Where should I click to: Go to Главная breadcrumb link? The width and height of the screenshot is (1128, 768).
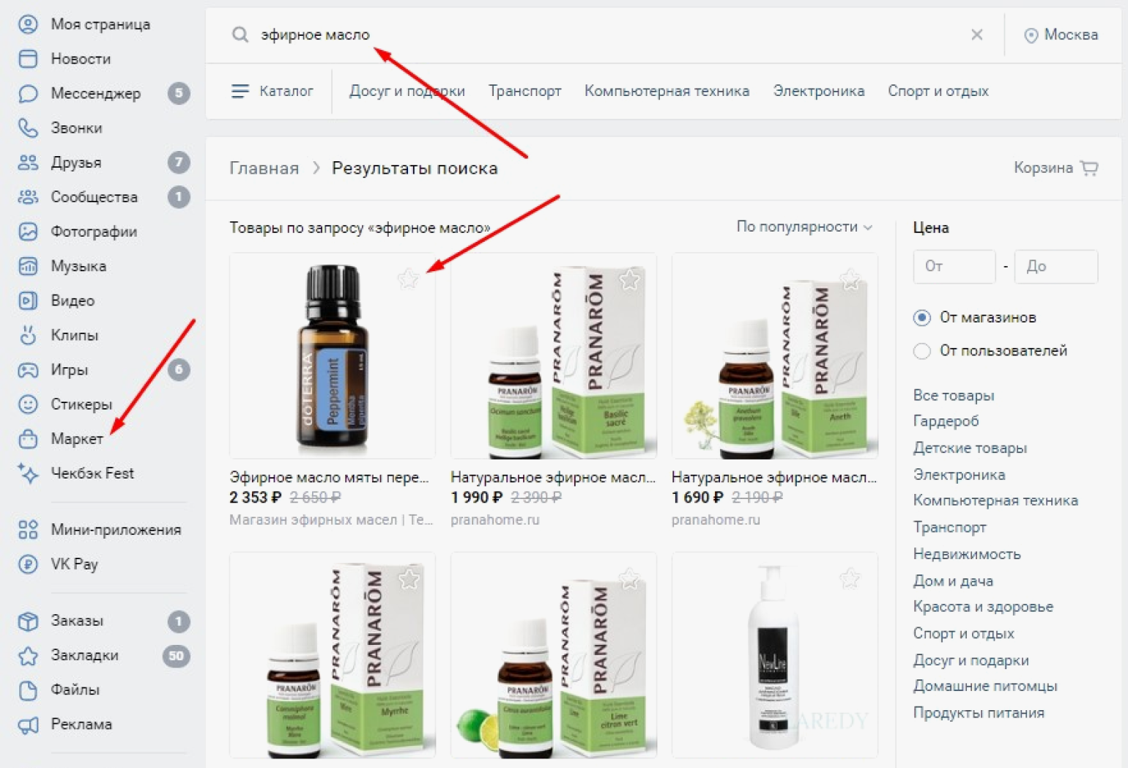pos(264,169)
